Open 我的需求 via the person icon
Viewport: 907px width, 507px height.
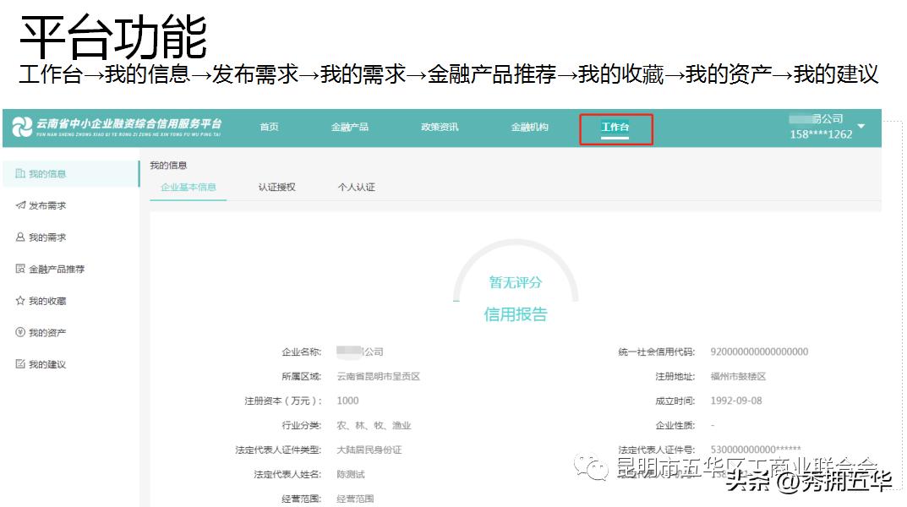pyautogui.click(x=21, y=236)
